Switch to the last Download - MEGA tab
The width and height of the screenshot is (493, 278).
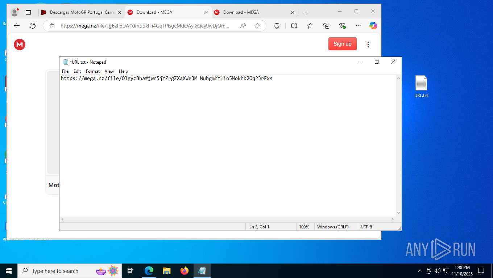250,12
